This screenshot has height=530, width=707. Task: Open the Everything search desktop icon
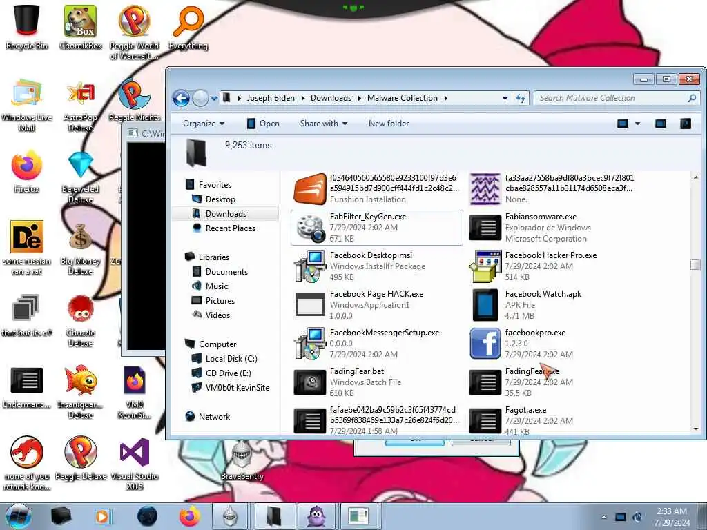point(188,27)
